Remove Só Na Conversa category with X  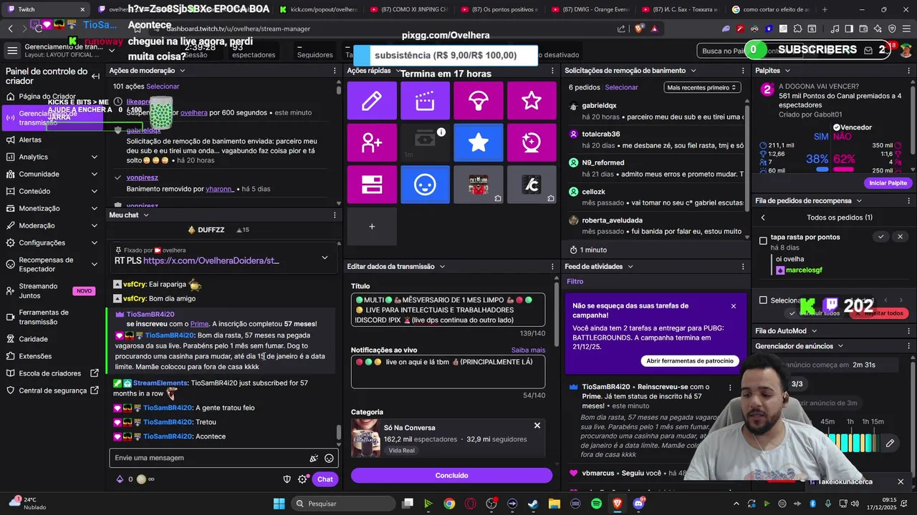537,426
